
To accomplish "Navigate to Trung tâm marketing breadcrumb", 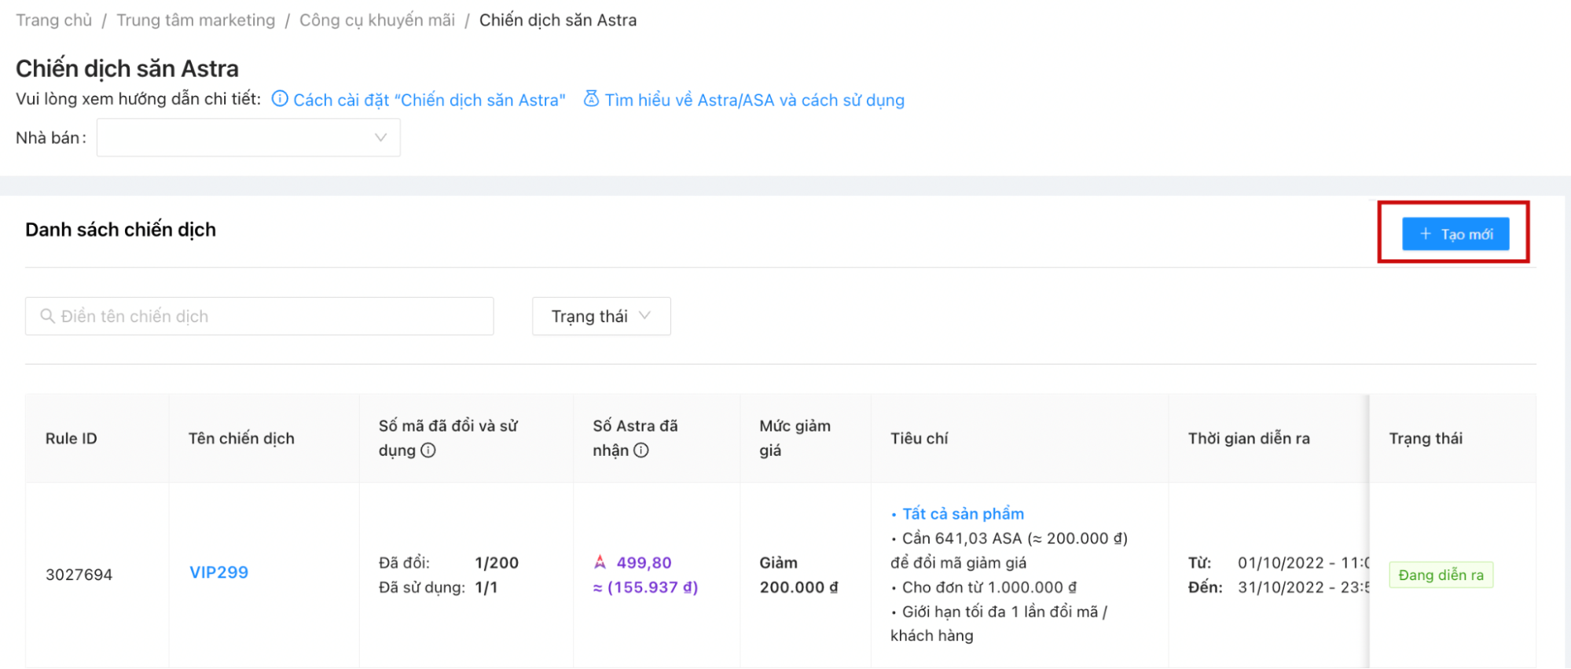I will pos(196,20).
